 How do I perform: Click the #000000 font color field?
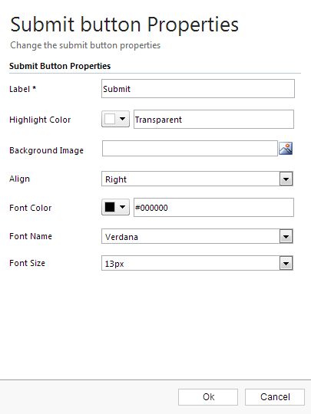pyautogui.click(x=213, y=208)
